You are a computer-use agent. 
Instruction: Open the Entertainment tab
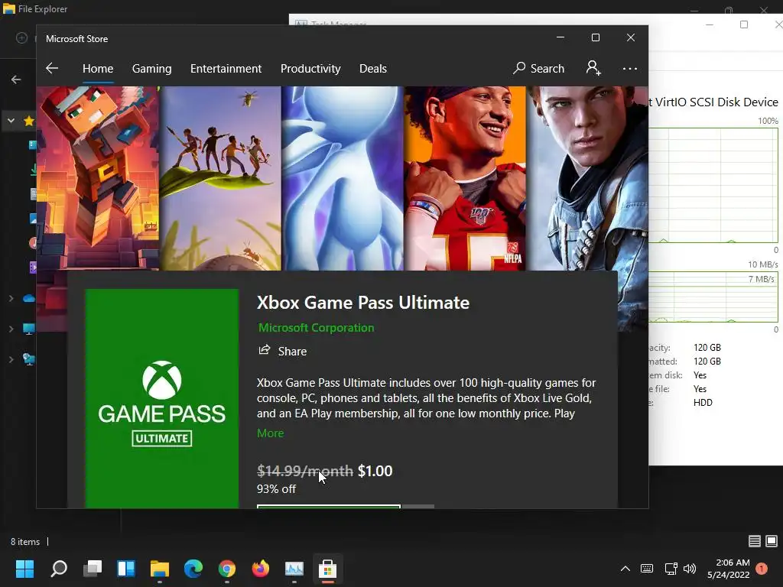[226, 68]
